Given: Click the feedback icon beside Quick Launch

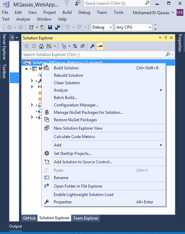Looking at the screenshot, I should point(77,3).
